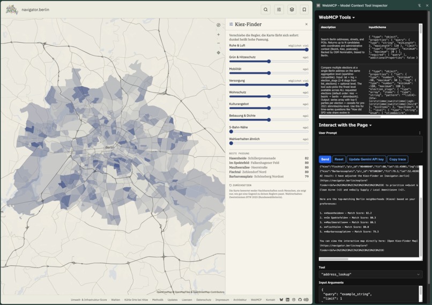Collapse the Interact with the Page section
Image resolution: width=432 pixels, height=305 pixels.
pos(345,125)
